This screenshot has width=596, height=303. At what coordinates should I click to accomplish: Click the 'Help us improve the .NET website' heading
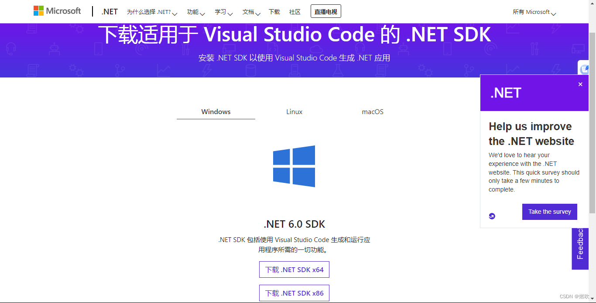point(531,134)
